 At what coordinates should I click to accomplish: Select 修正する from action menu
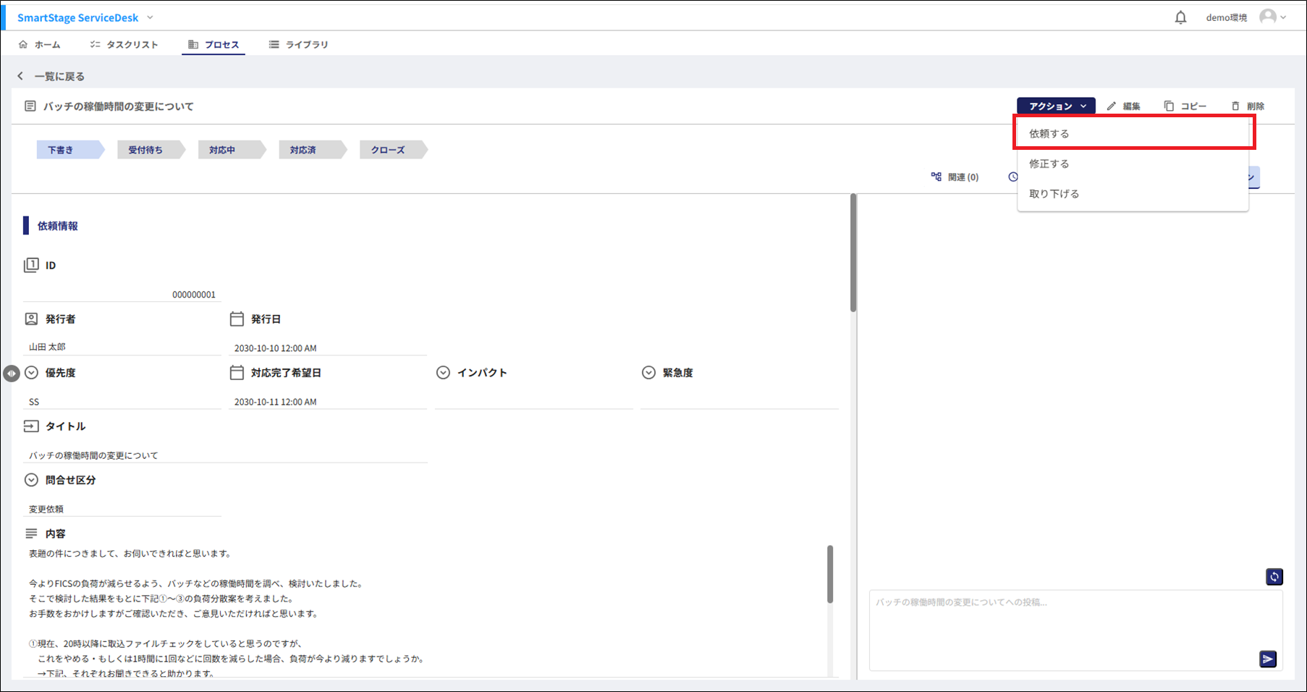click(1049, 164)
